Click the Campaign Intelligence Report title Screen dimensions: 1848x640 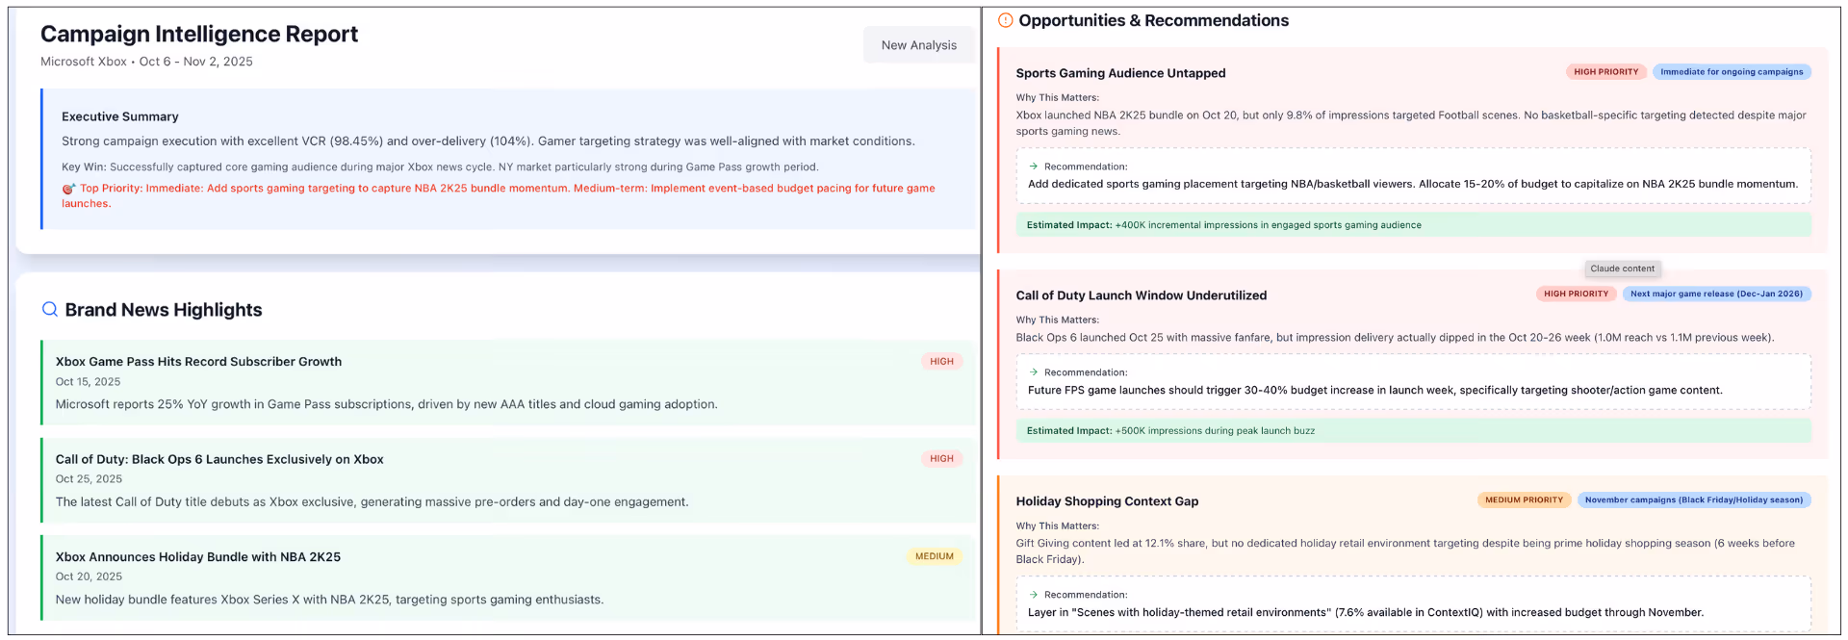click(199, 34)
